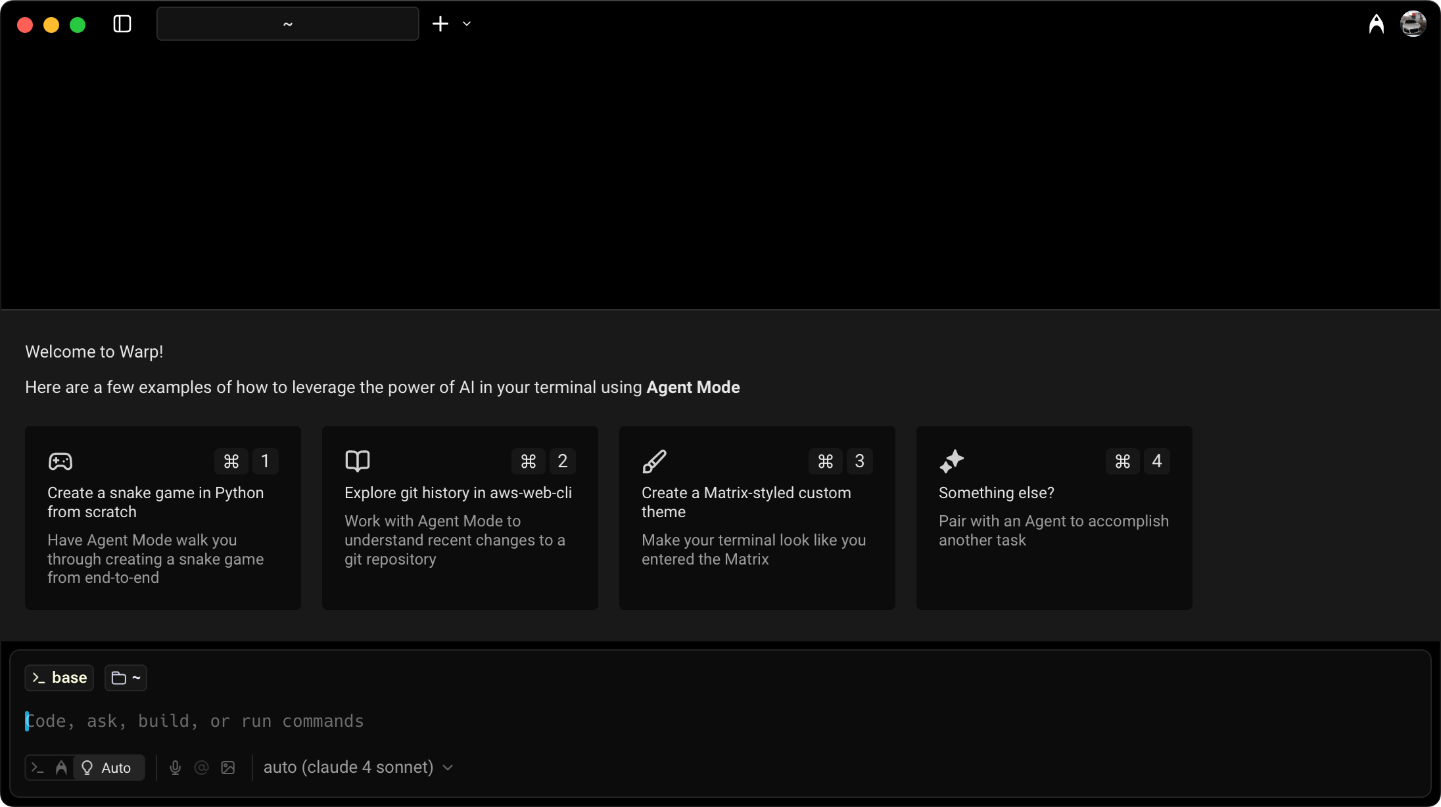Expand the new tab options chevron

tap(467, 24)
